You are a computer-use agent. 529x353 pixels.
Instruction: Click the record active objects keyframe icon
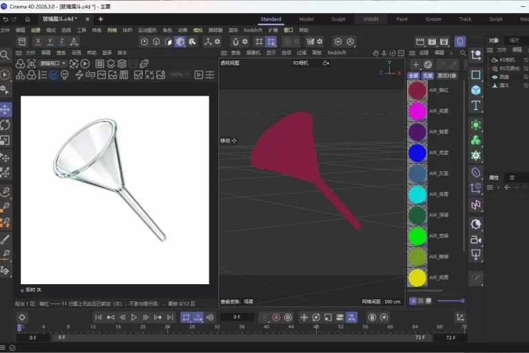pos(264,317)
